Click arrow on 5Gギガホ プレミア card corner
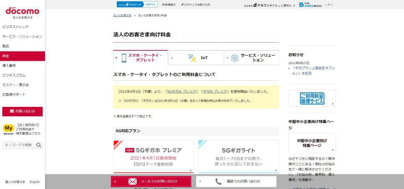Viewport: 404px width, 189px height. pyautogui.click(x=191, y=170)
